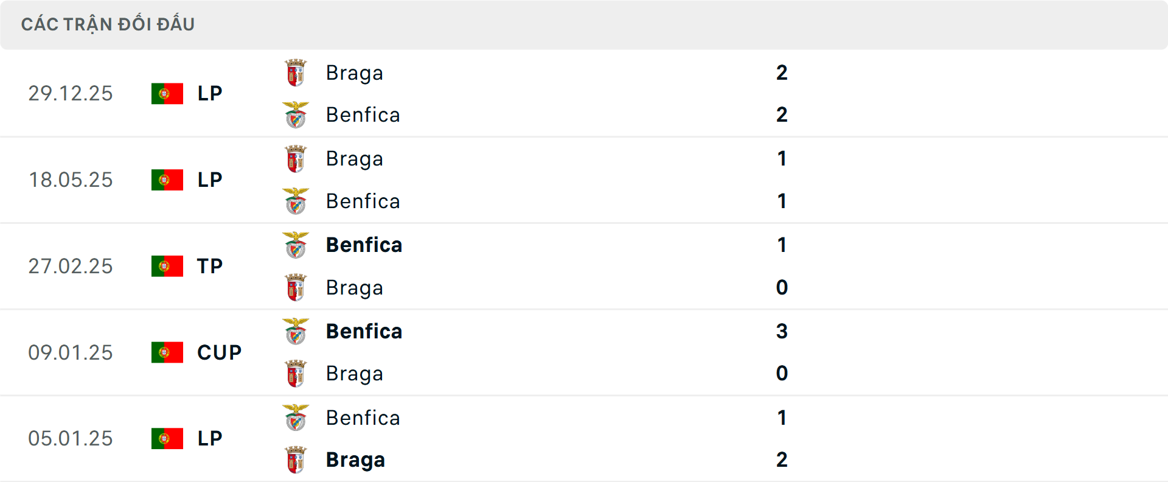Select the score 3 for Benfica in the CUP match
Screen dimensions: 1168x482
pyautogui.click(x=782, y=331)
